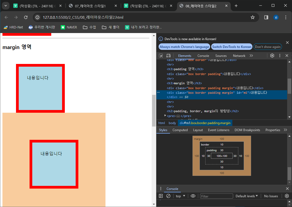The height and width of the screenshot is (207, 292).
Task: Close the DevTools panel
Action: coord(287,56)
